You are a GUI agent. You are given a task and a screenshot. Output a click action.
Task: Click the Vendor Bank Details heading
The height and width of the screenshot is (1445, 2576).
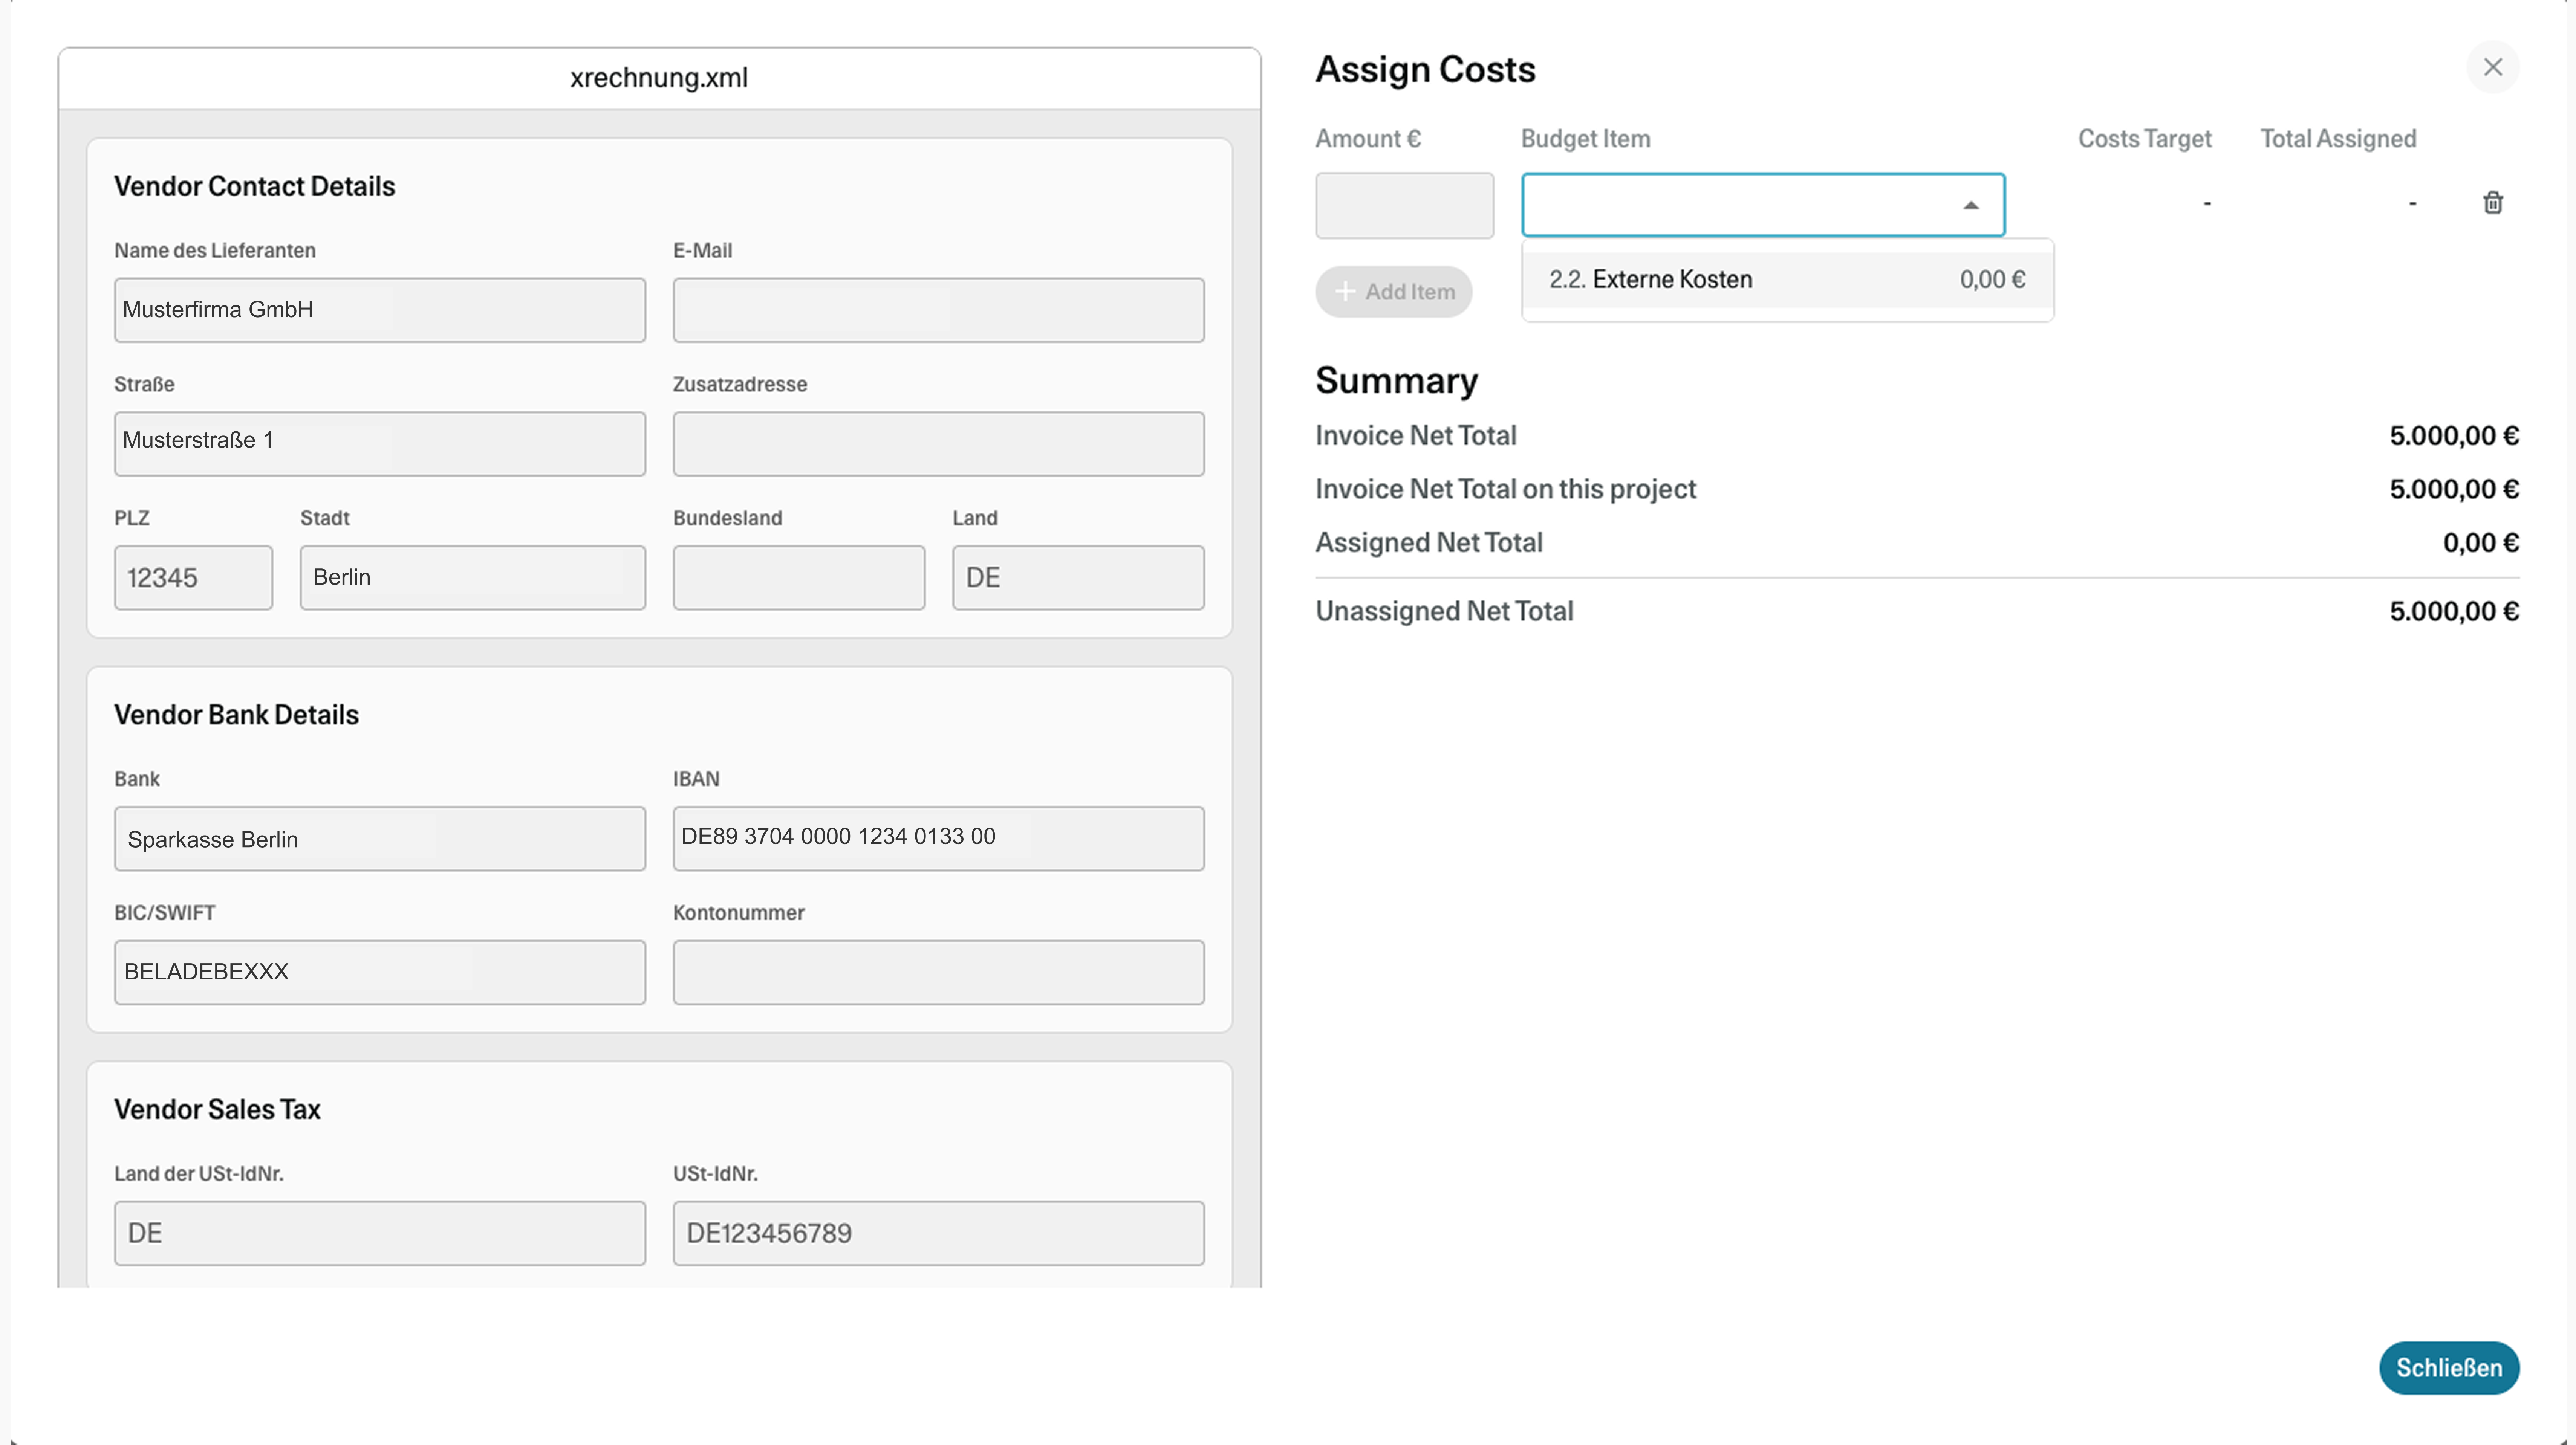pyautogui.click(x=236, y=715)
